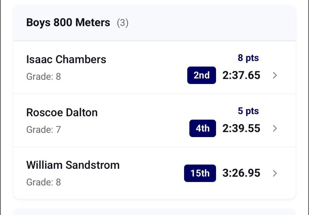Select Roscoe Dalton athlete name
309x215 pixels.
click(62, 113)
